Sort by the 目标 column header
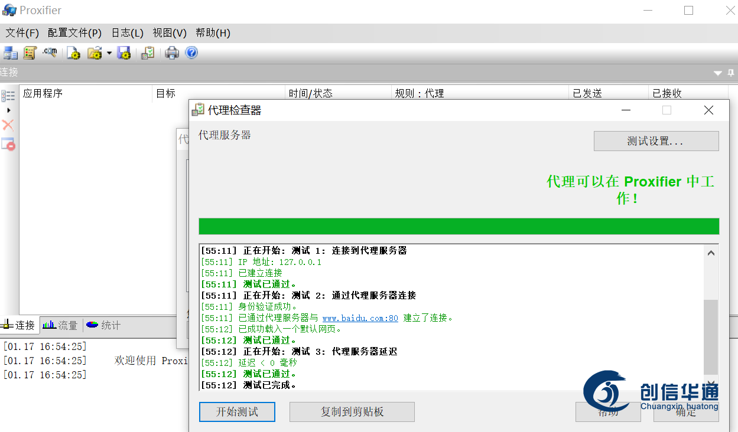The image size is (738, 432). (x=219, y=93)
